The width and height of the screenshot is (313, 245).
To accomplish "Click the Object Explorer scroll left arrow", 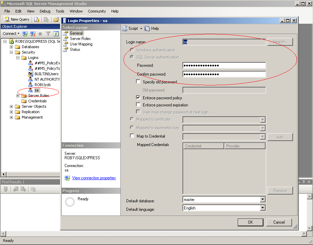I will [x=4, y=174].
